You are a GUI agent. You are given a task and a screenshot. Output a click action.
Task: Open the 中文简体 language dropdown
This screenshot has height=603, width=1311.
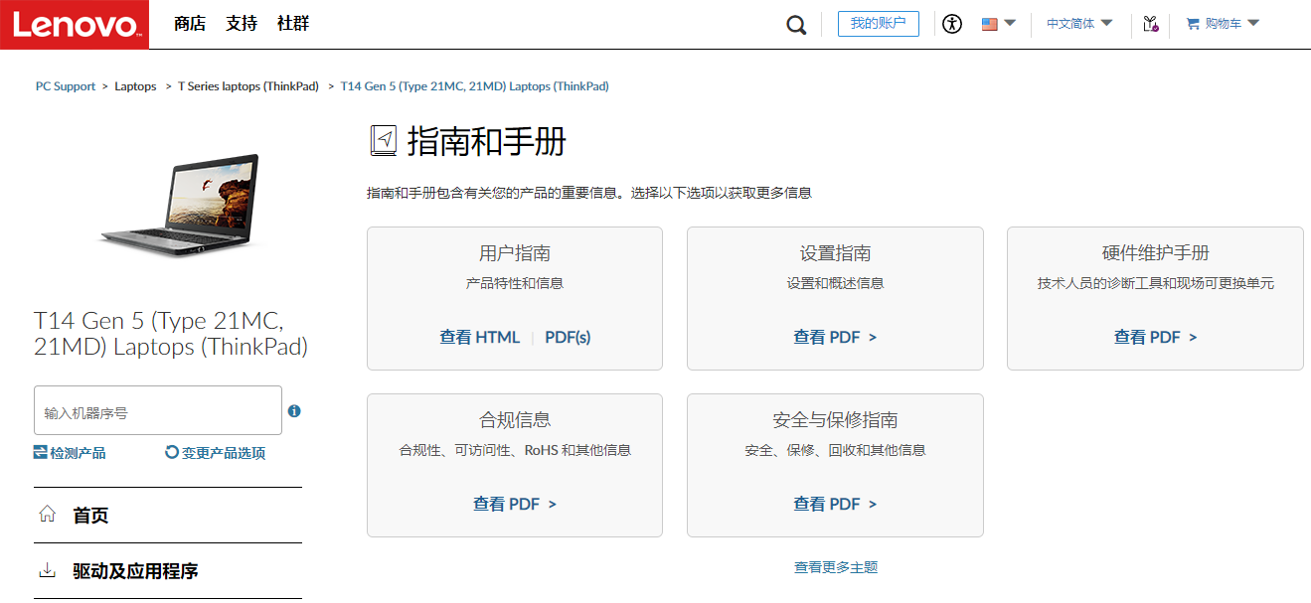coord(1079,24)
